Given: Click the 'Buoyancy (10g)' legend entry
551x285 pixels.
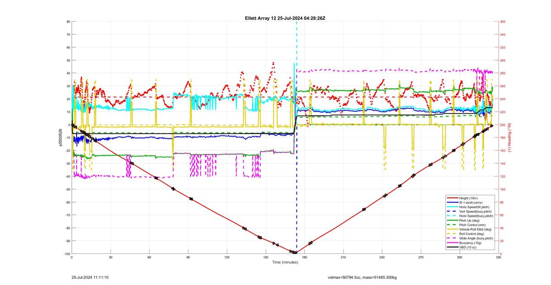Looking at the screenshot, I should [x=471, y=243].
